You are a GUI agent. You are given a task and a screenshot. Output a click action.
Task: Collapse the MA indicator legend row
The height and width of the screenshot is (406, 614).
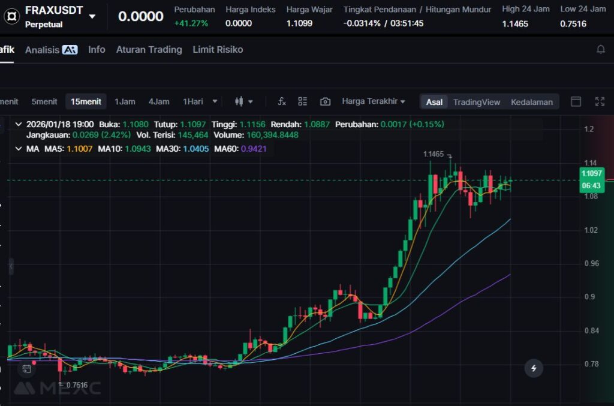pyautogui.click(x=17, y=148)
